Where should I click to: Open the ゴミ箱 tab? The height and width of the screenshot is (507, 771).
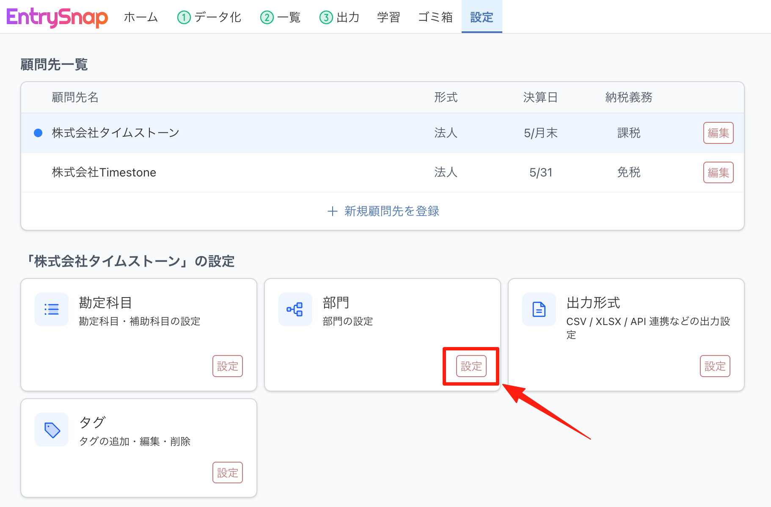[435, 17]
